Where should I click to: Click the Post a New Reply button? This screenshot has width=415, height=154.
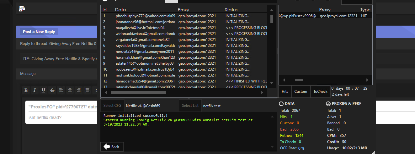click(39, 32)
